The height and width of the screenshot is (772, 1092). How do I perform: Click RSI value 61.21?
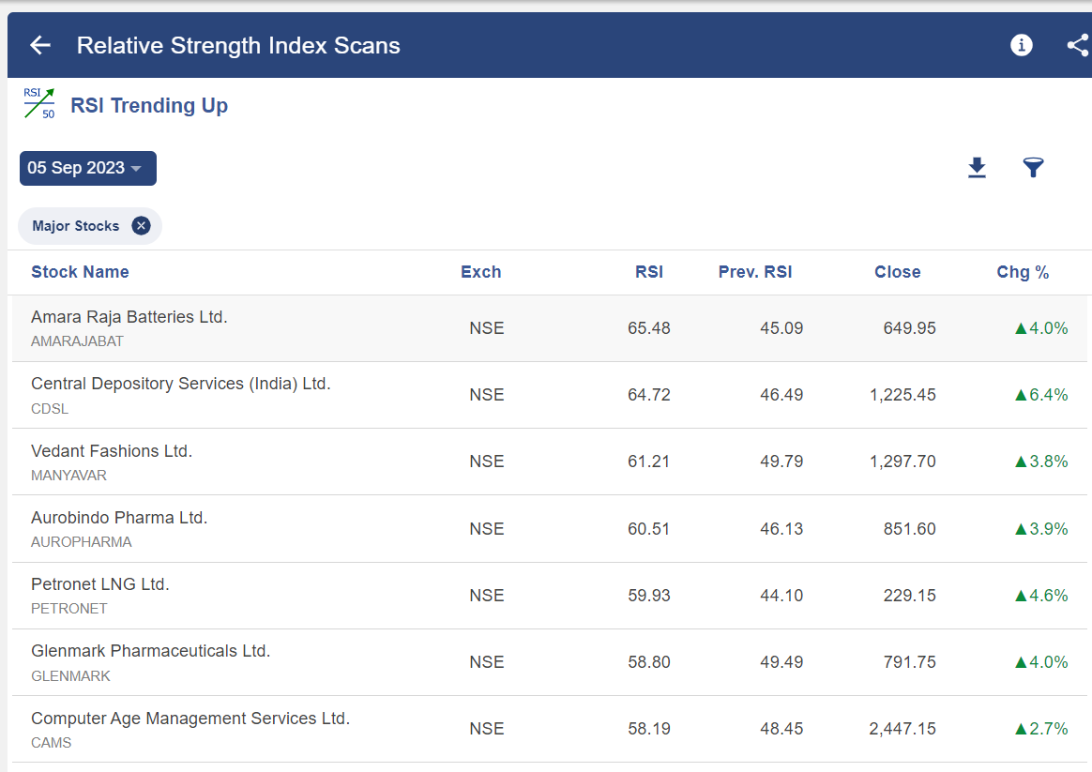tap(648, 462)
